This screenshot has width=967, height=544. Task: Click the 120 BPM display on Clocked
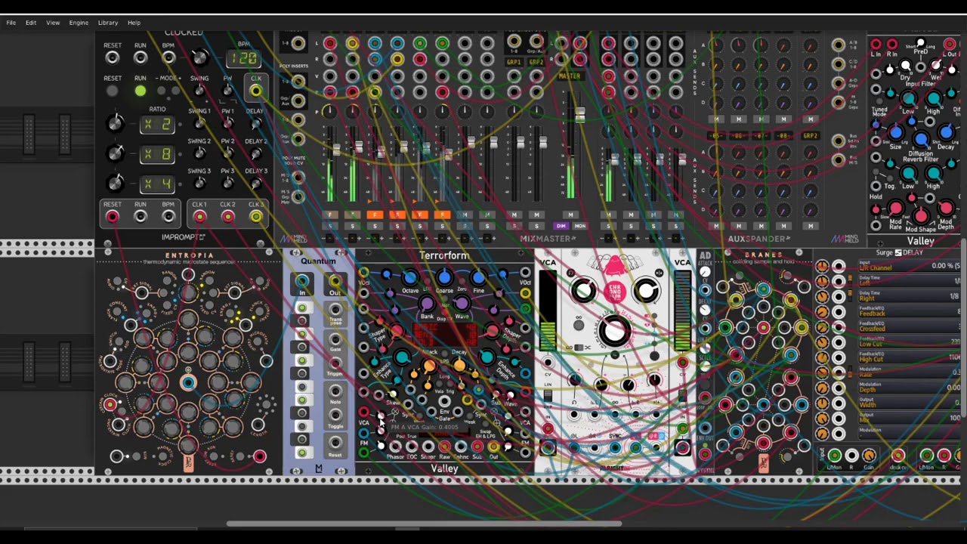(243, 58)
